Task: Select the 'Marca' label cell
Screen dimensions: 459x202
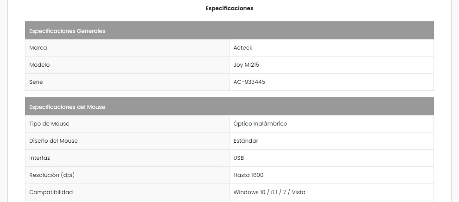Action: 38,48
